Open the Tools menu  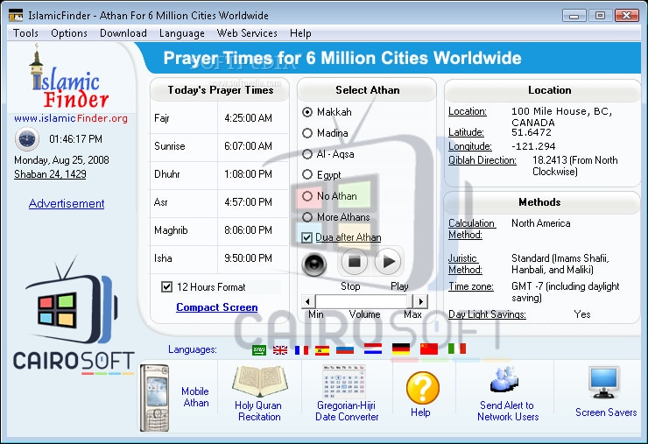pos(25,33)
